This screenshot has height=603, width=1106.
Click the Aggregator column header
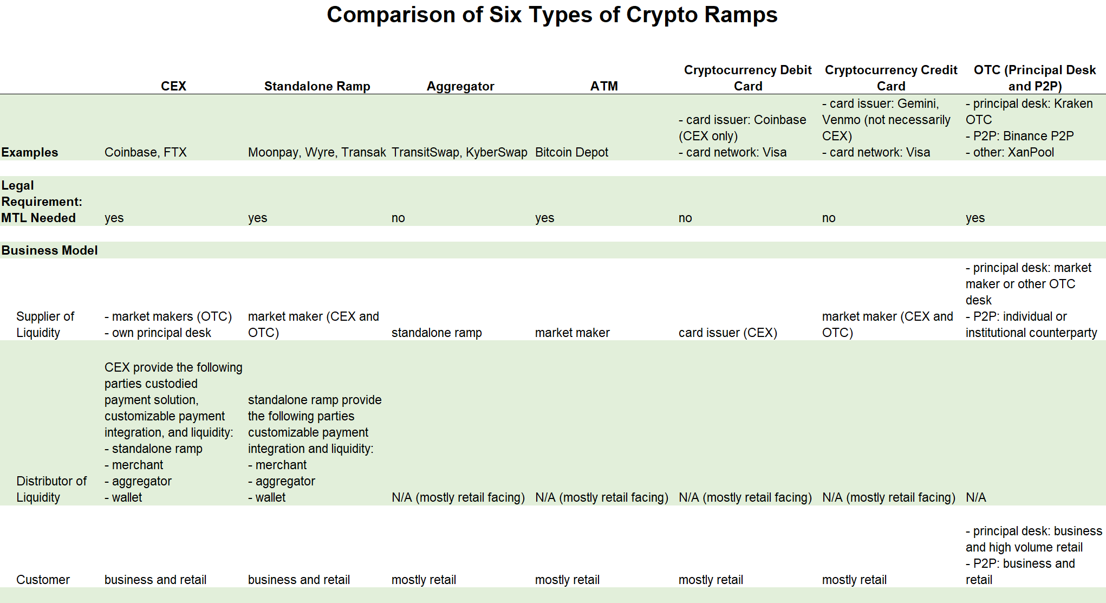460,86
